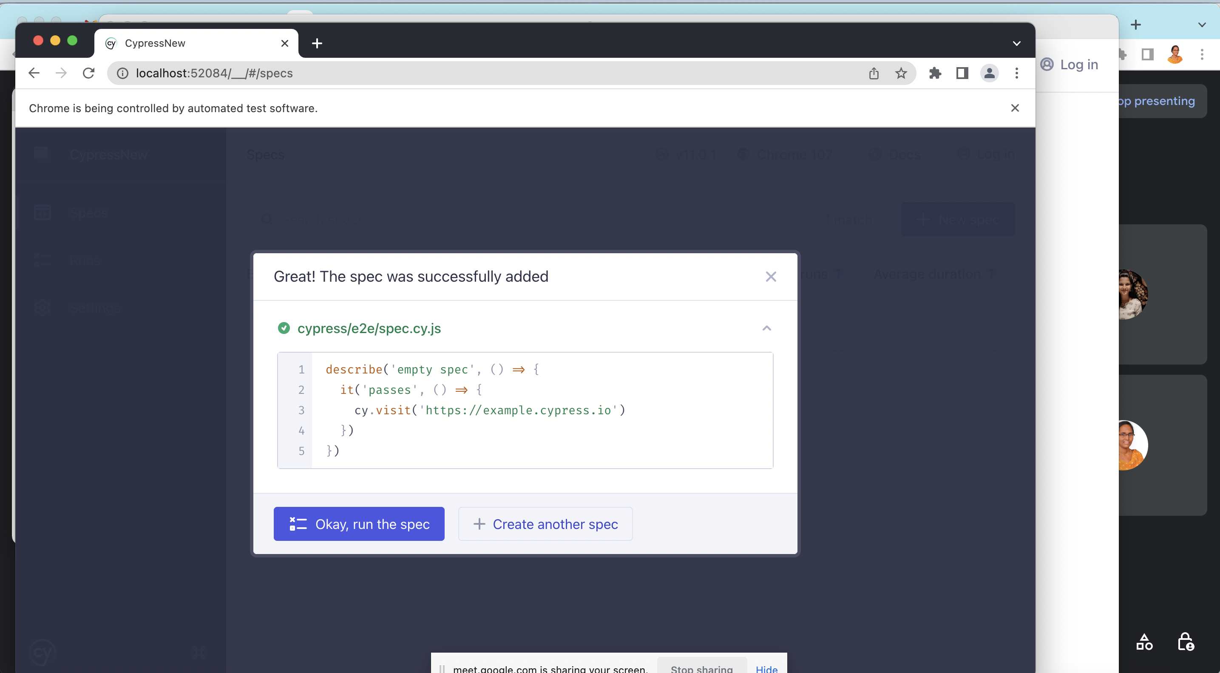This screenshot has height=673, width=1220.
Task: Open the cypress/e2e/spec.cy.js file name
Action: tap(369, 328)
